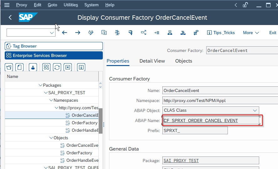The width and height of the screenshot is (278, 169).
Task: Open the Utilities menu
Action: pyautogui.click(x=71, y=5)
